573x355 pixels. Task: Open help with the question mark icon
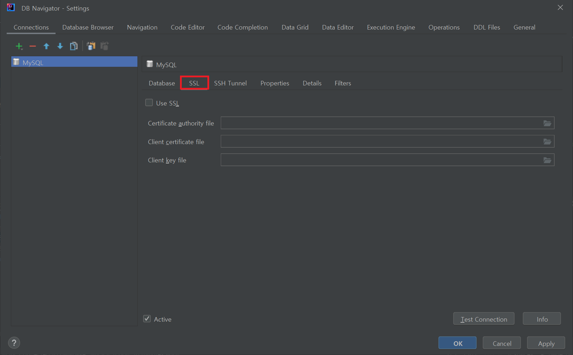tap(14, 343)
